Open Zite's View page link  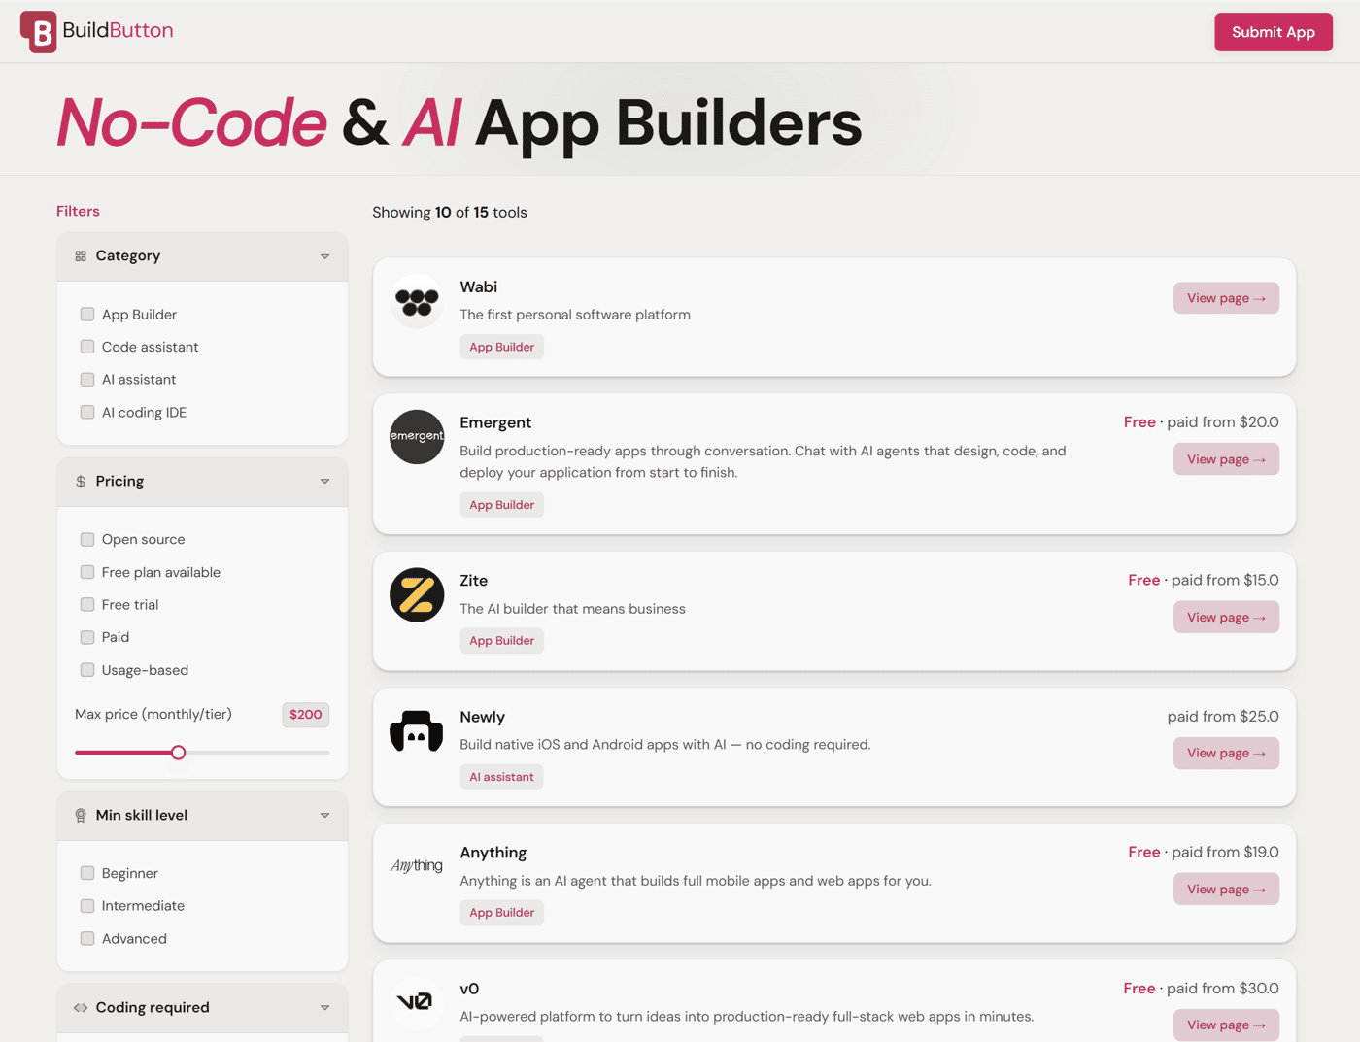point(1226,617)
